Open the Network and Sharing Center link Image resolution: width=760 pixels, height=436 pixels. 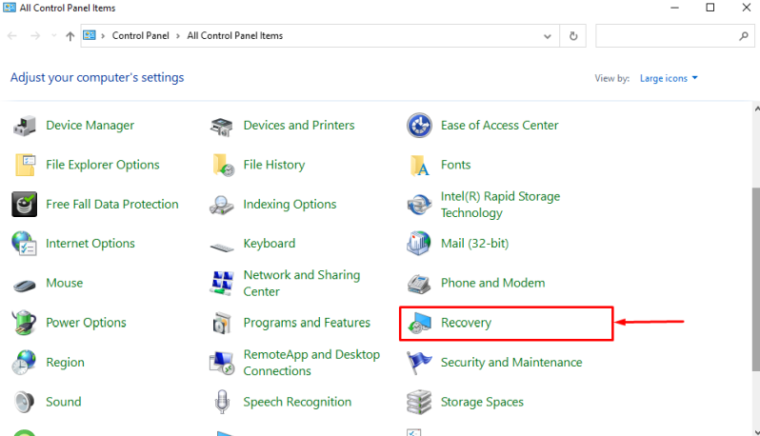point(301,283)
